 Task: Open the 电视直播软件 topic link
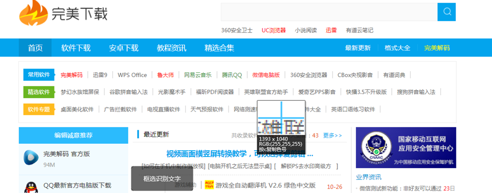click(164, 109)
